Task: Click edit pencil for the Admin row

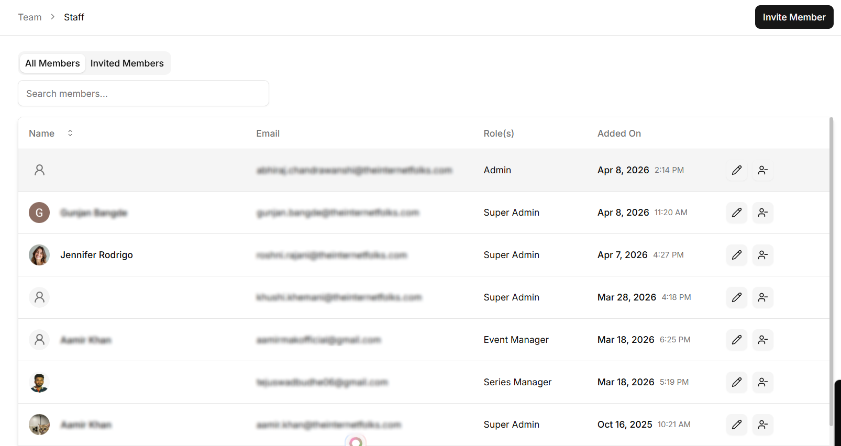Action: click(x=736, y=170)
